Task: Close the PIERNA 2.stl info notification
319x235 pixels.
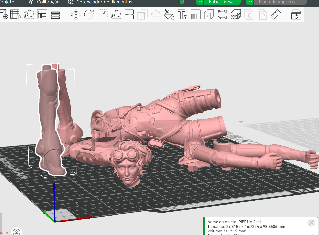Action: pyautogui.click(x=311, y=223)
